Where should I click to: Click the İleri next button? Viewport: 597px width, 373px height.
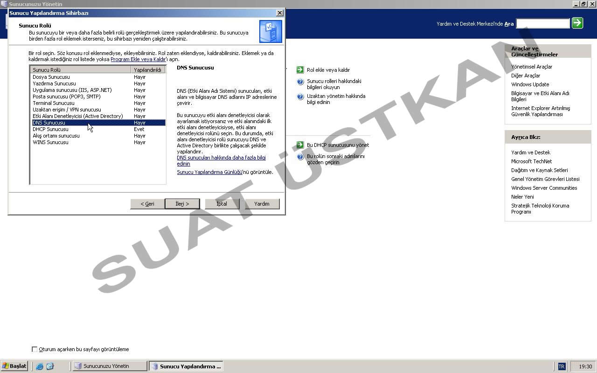pyautogui.click(x=182, y=204)
